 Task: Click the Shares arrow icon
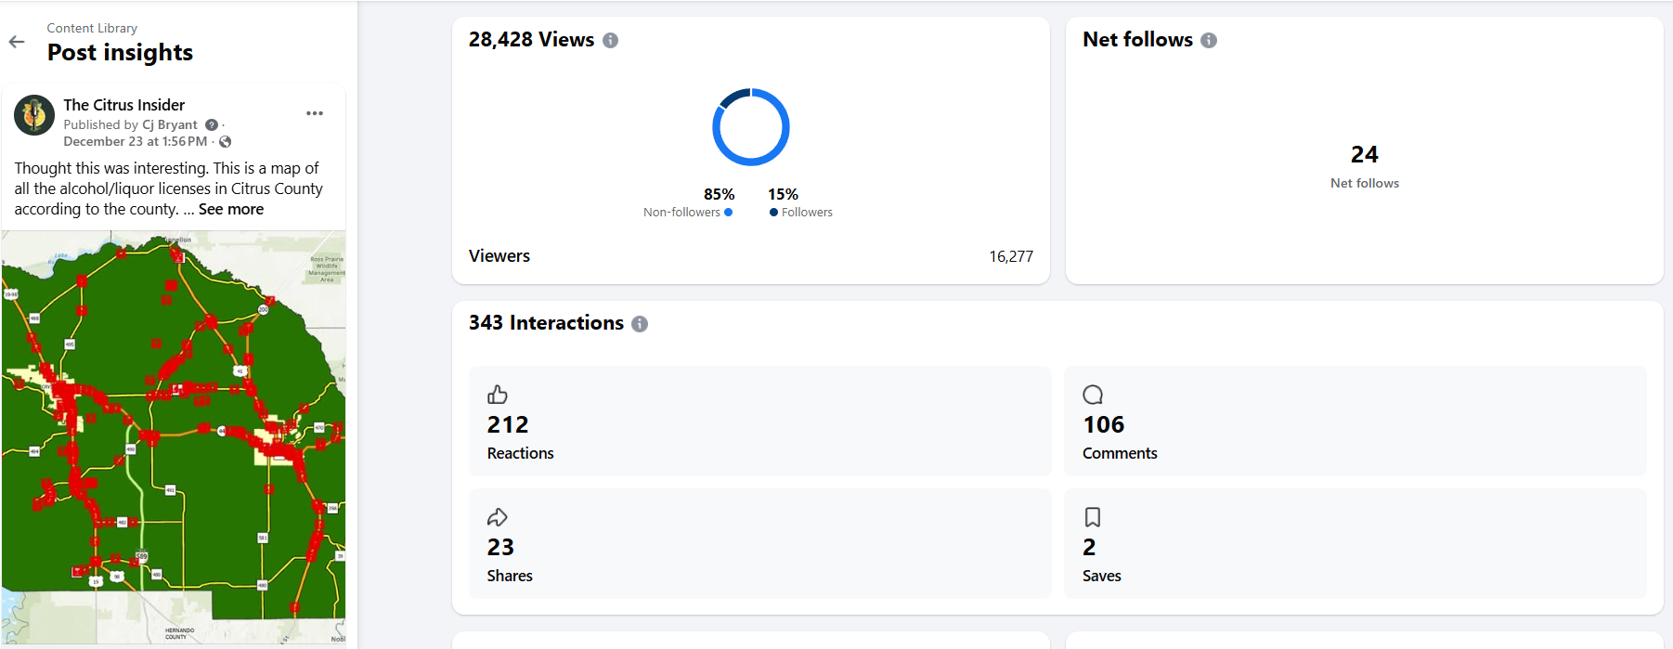pos(498,517)
